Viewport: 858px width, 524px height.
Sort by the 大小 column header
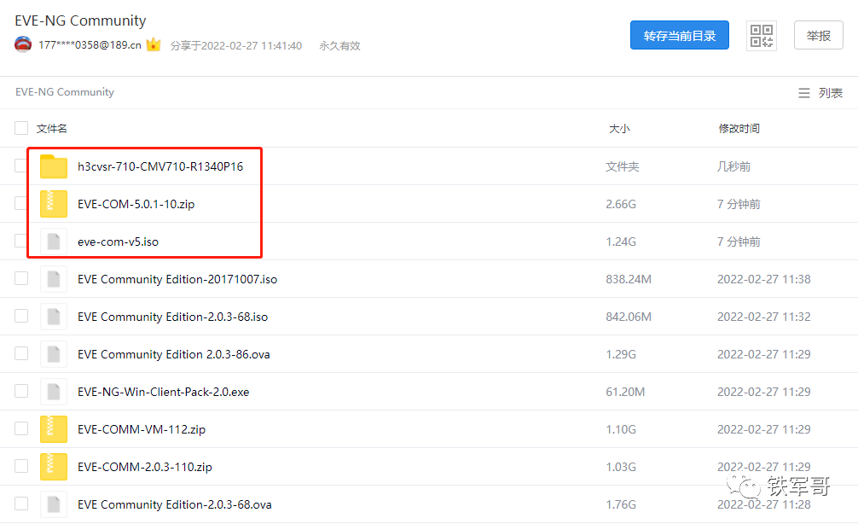point(619,129)
